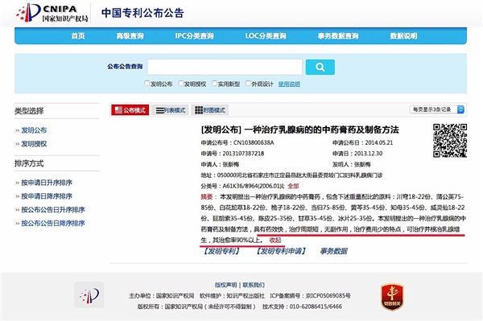Switch to 公布模式 flag icon view
Screen dimensions: 483x321
tap(130, 110)
